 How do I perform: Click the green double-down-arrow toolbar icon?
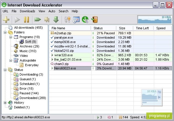pyautogui.click(x=56, y=20)
